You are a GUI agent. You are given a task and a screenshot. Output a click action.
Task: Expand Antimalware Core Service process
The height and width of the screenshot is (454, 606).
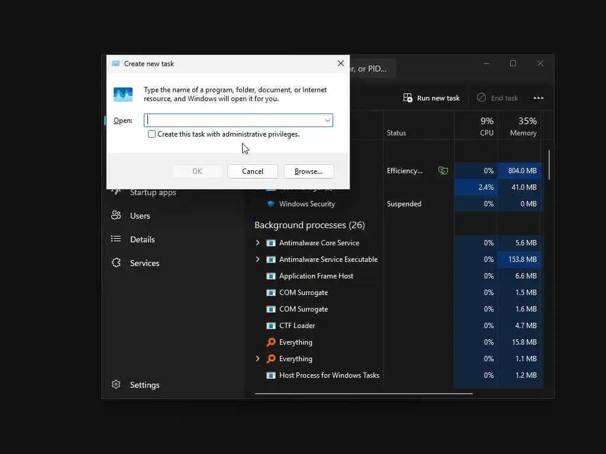coord(258,243)
